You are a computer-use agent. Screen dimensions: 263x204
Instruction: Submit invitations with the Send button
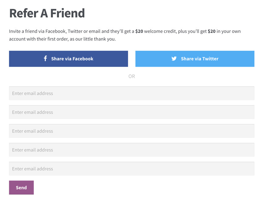21,188
